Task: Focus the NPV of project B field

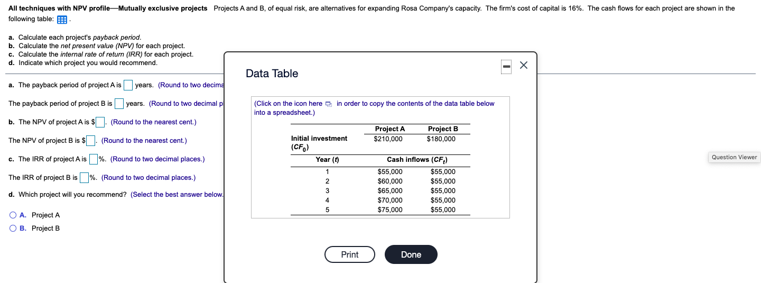Action: pos(90,141)
